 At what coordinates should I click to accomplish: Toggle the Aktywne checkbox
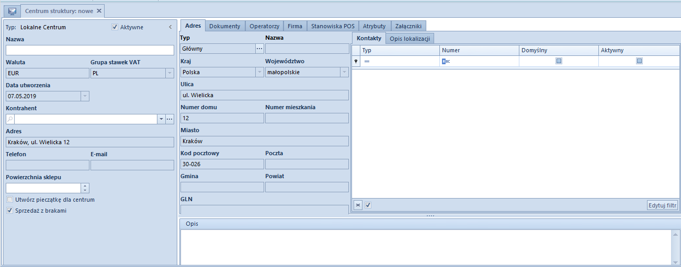115,27
